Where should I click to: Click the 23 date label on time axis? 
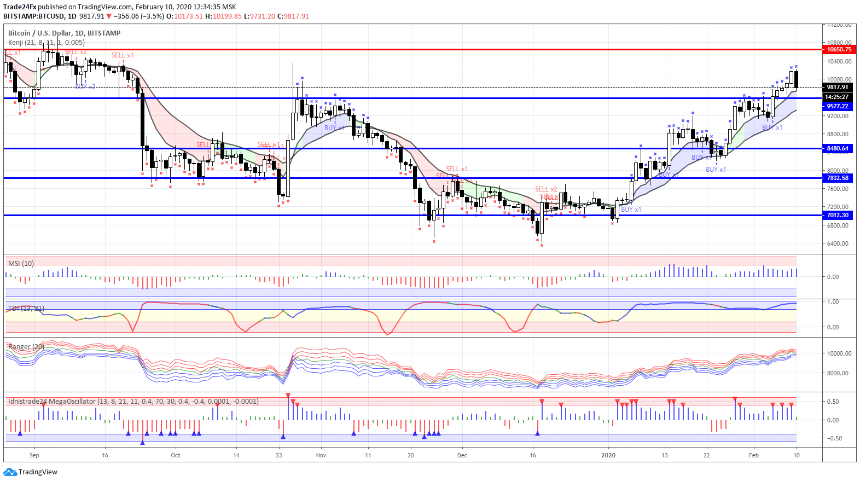pos(279,455)
